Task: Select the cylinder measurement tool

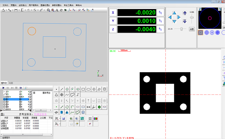Action: coord(104,89)
